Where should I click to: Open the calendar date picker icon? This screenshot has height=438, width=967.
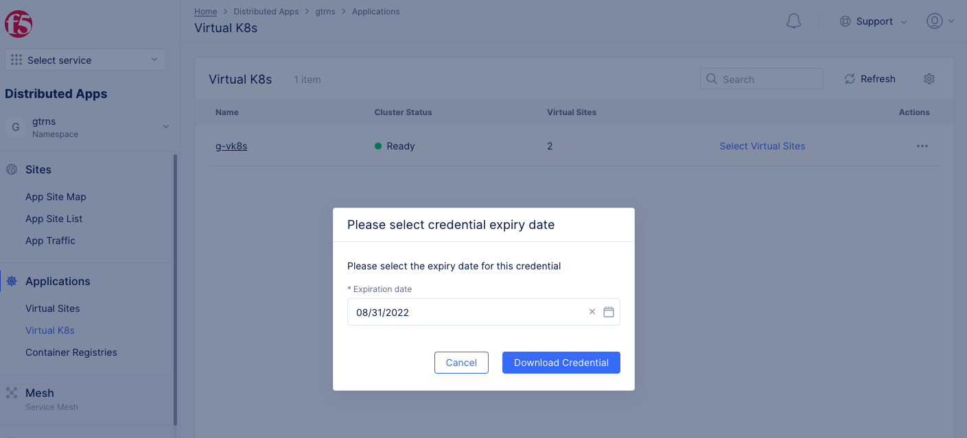point(608,312)
